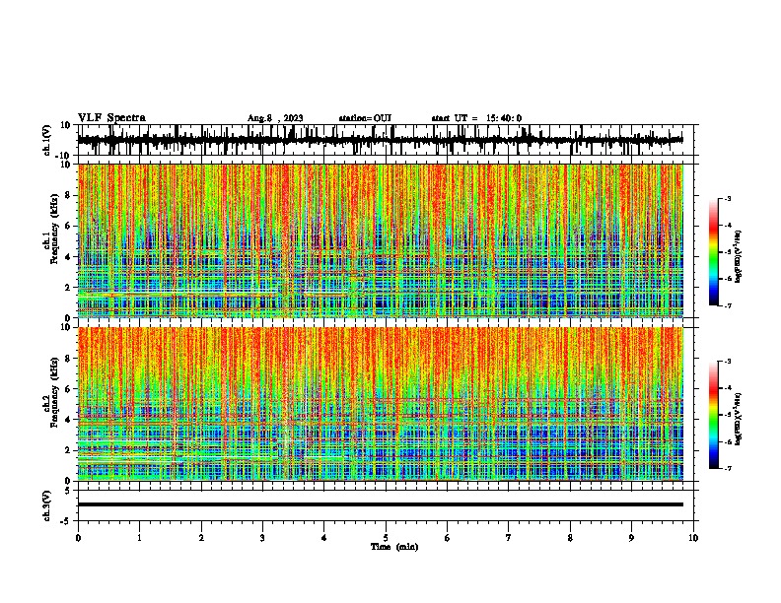
Task: Click time axis tick label "4"
Action: pos(324,538)
